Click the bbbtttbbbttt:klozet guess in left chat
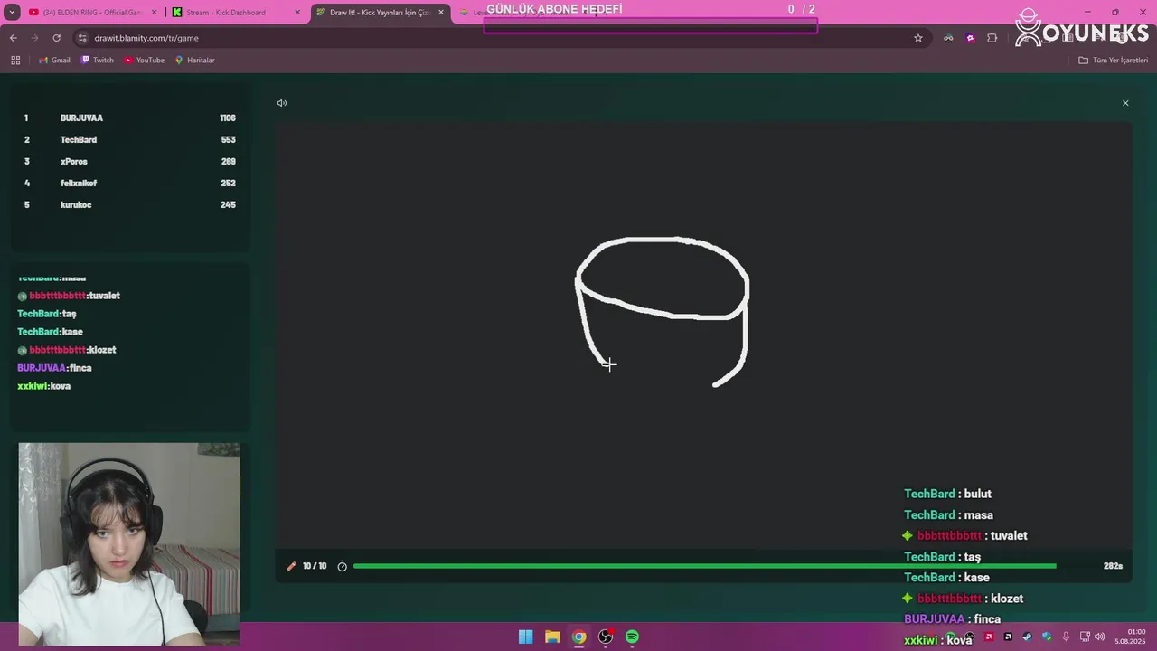The image size is (1157, 651). (67, 350)
